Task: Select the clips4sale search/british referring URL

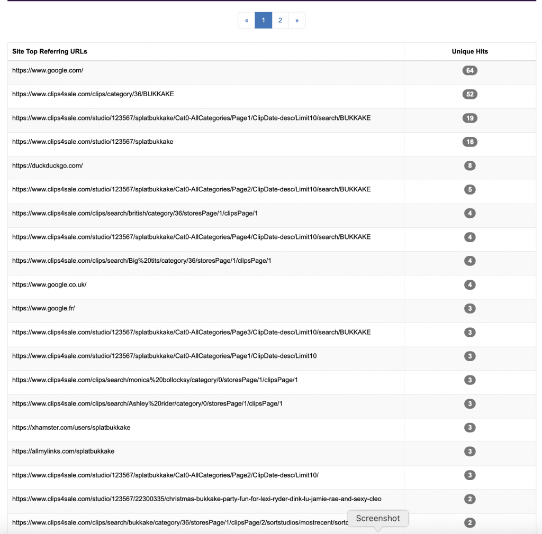Action: (135, 213)
